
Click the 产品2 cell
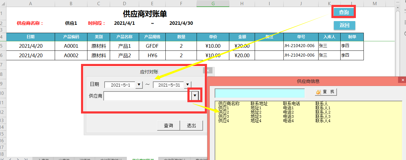pyautogui.click(x=124, y=55)
